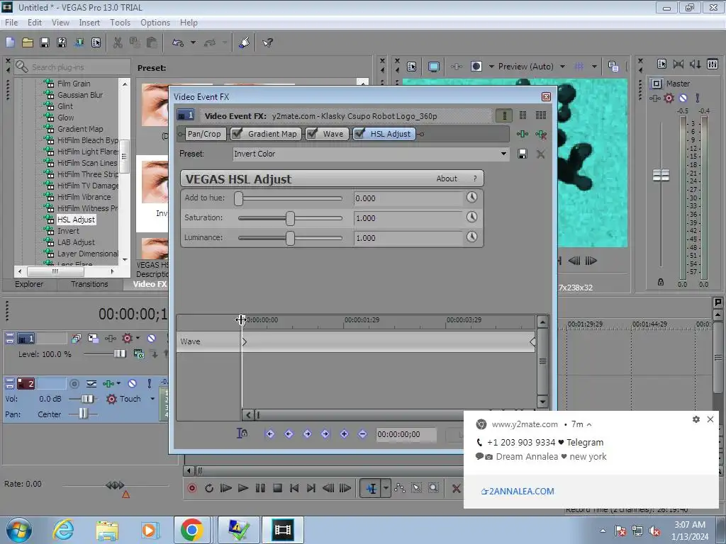Click the Open folder toolbar icon

[28, 42]
